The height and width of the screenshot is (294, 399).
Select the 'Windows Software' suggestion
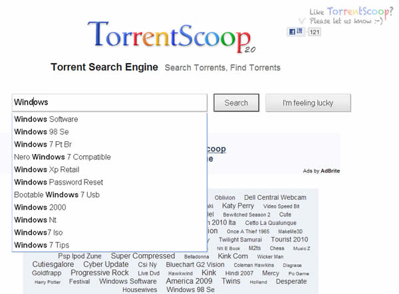point(110,119)
